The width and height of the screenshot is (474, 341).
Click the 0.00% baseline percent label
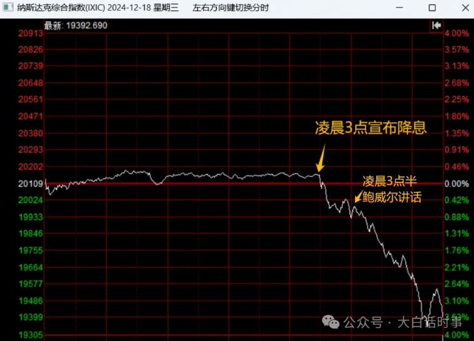(456, 184)
